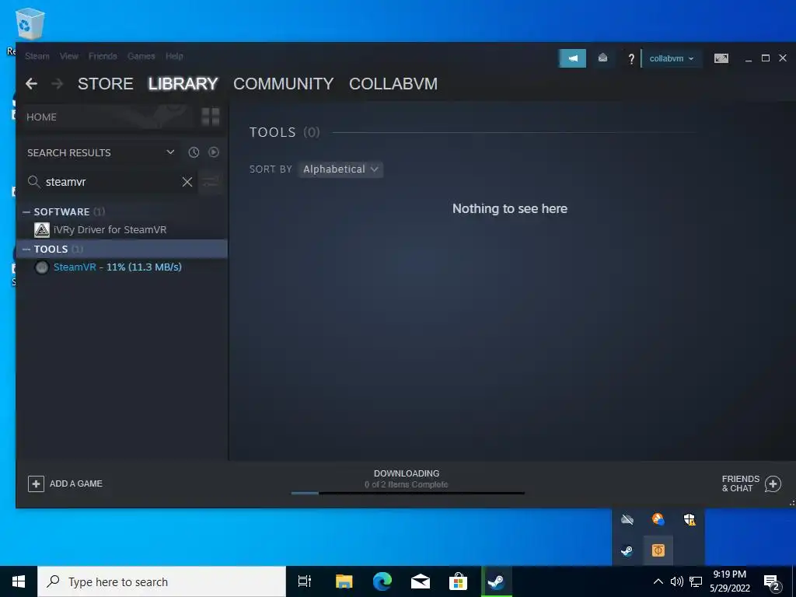Viewport: 796px width, 597px height.
Task: Click the iVRy Driver app icon
Action: coord(42,230)
